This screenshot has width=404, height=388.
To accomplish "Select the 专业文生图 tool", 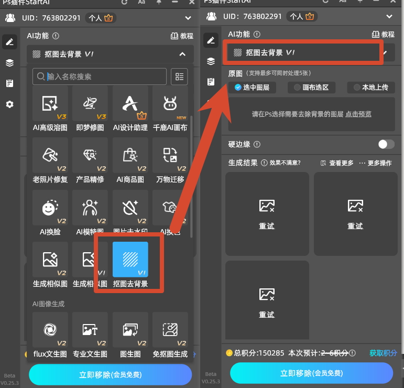I will [x=90, y=330].
